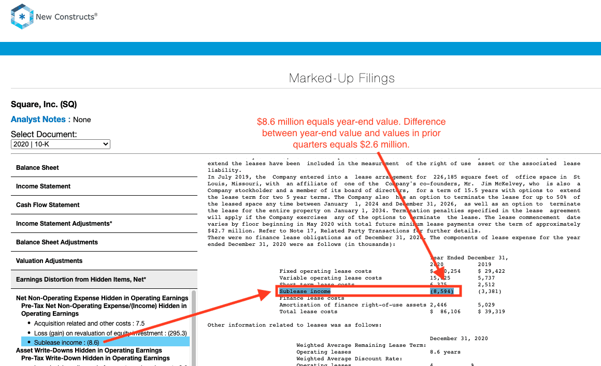Click the sidebar panel vertical scrollbar

[194, 328]
